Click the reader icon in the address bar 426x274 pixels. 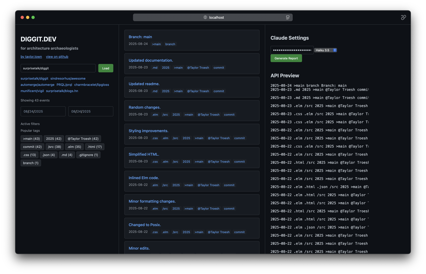(288, 17)
